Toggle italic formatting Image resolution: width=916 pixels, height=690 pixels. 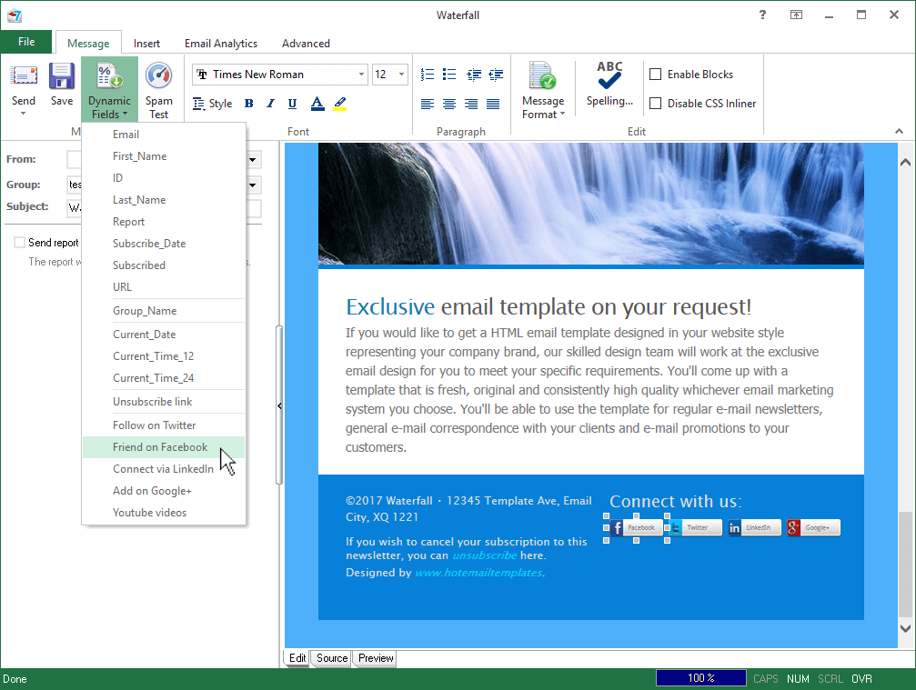[270, 104]
